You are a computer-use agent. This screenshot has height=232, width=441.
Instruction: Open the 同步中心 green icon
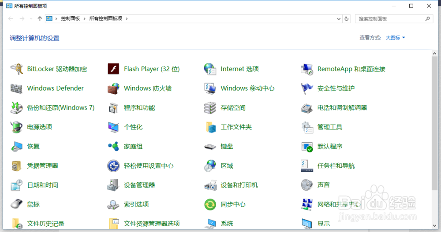[x=210, y=204]
